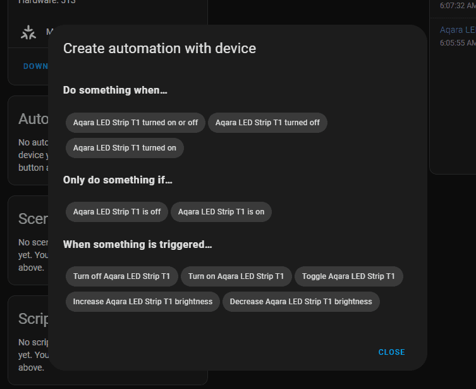Pick the "Aqara LED Strip T1 turned on" trigger
Image resolution: width=476 pixels, height=389 pixels.
[125, 148]
